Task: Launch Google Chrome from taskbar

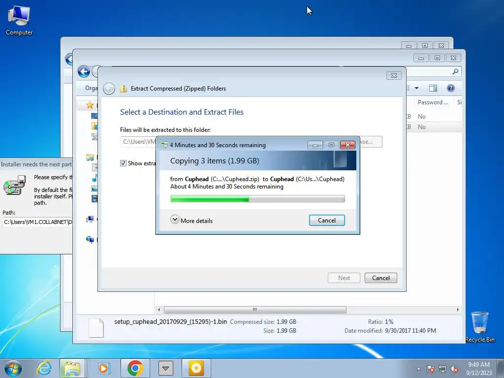Action: [x=135, y=368]
